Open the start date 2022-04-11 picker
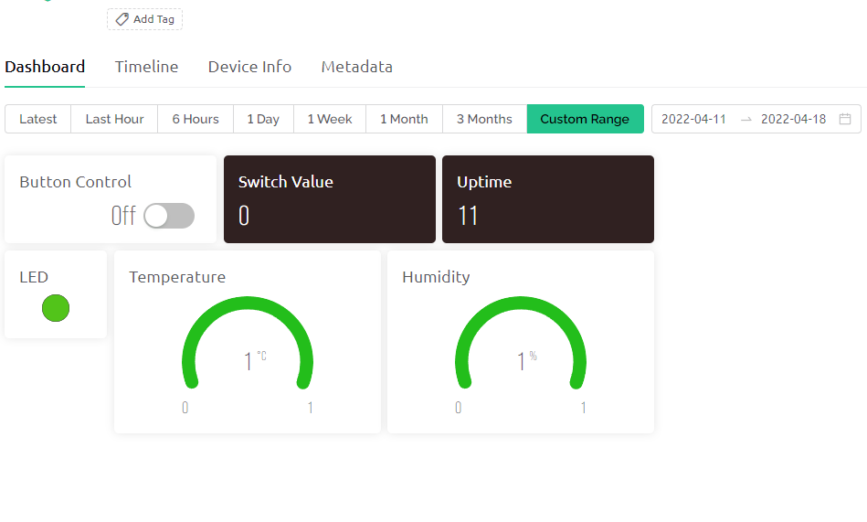This screenshot has height=522, width=867. [x=693, y=119]
